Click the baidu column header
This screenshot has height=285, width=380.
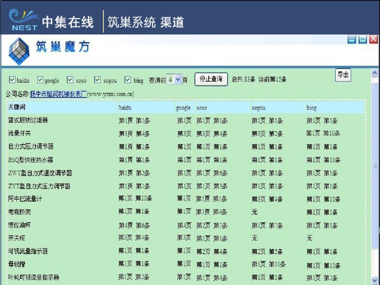(x=125, y=108)
